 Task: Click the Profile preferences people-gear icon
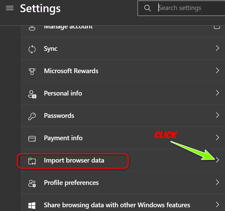click(x=32, y=183)
